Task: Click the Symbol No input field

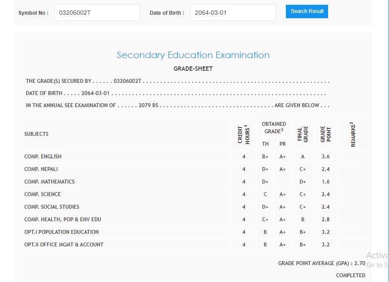Action: [97, 13]
